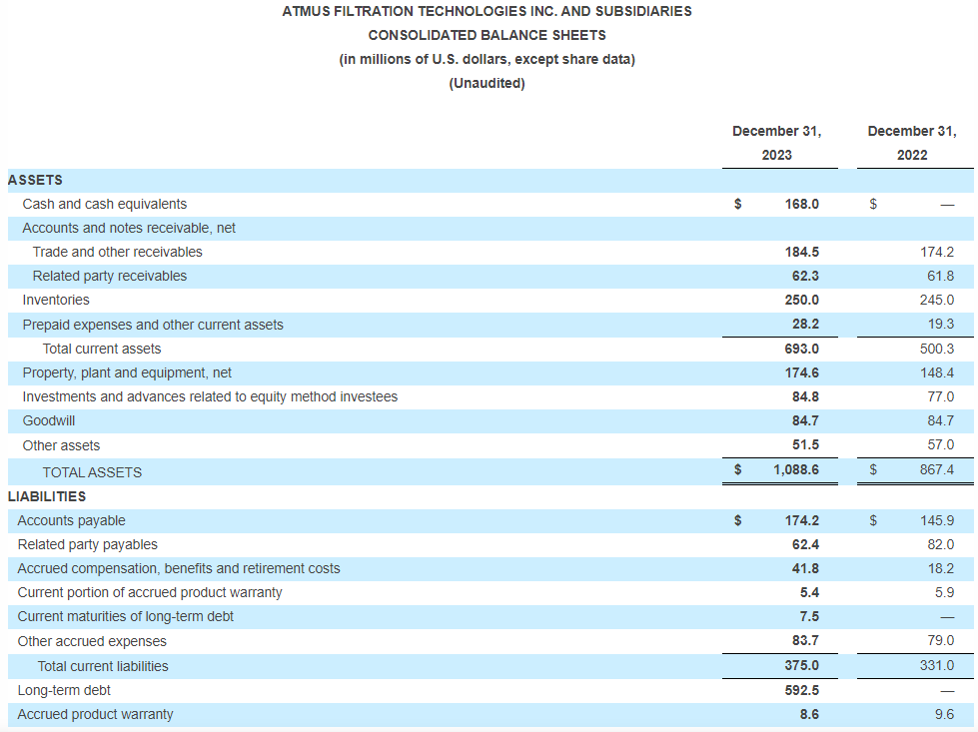Click the 'LIABILITIES' section header
This screenshot has width=978, height=732.
click(x=47, y=496)
